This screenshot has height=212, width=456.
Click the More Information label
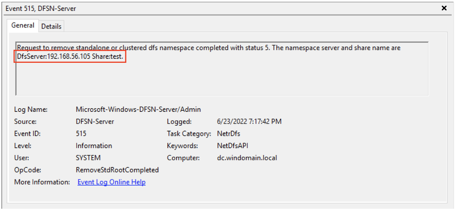pos(42,182)
